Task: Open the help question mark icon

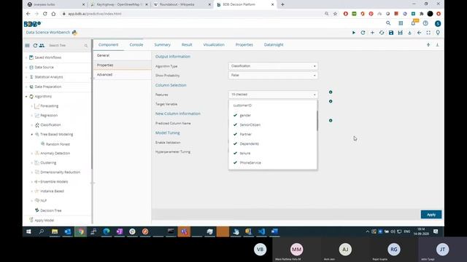Action: (425, 23)
